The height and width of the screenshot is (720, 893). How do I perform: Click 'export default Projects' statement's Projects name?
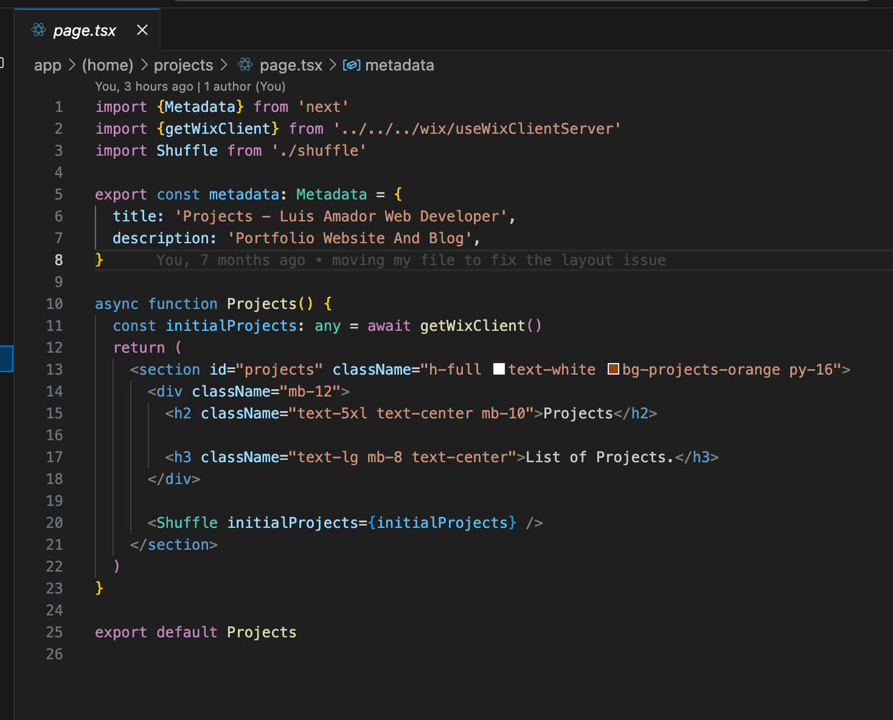pyautogui.click(x=262, y=632)
